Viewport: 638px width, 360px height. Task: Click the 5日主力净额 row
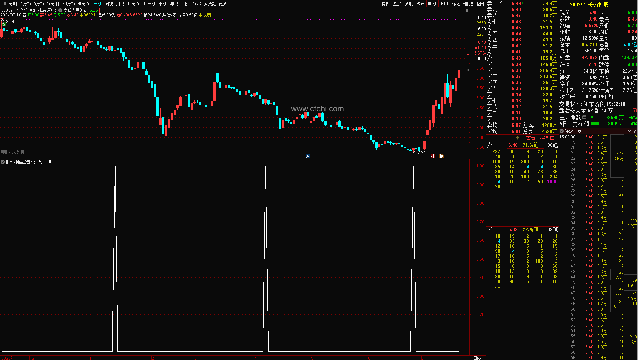(x=598, y=124)
